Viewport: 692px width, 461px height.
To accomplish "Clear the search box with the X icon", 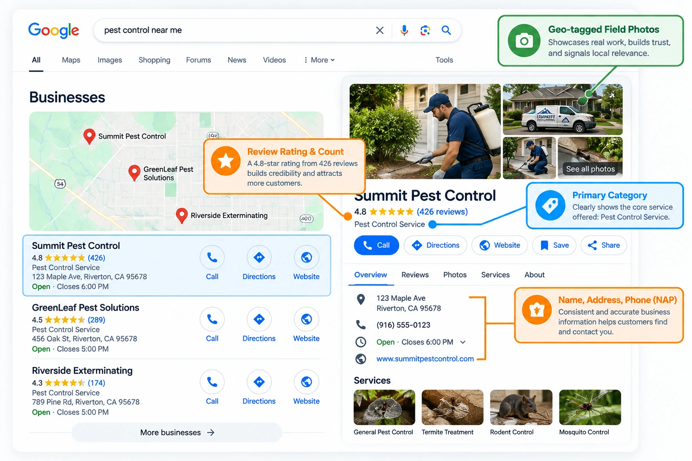I will (x=380, y=30).
